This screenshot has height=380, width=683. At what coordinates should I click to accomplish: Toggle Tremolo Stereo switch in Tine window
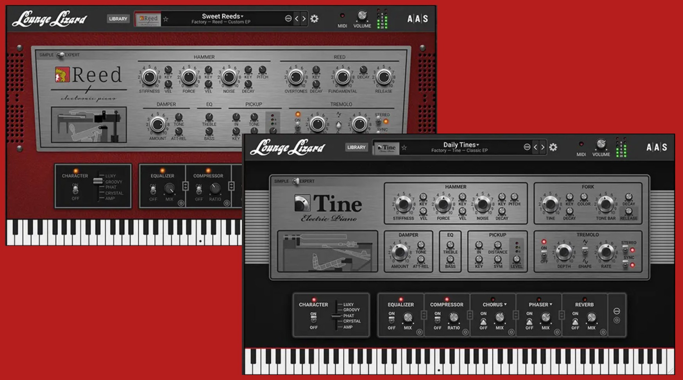(626, 250)
